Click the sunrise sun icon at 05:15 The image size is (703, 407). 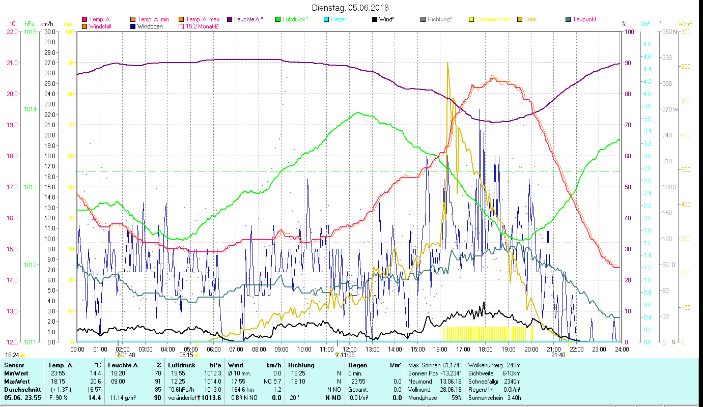197,355
